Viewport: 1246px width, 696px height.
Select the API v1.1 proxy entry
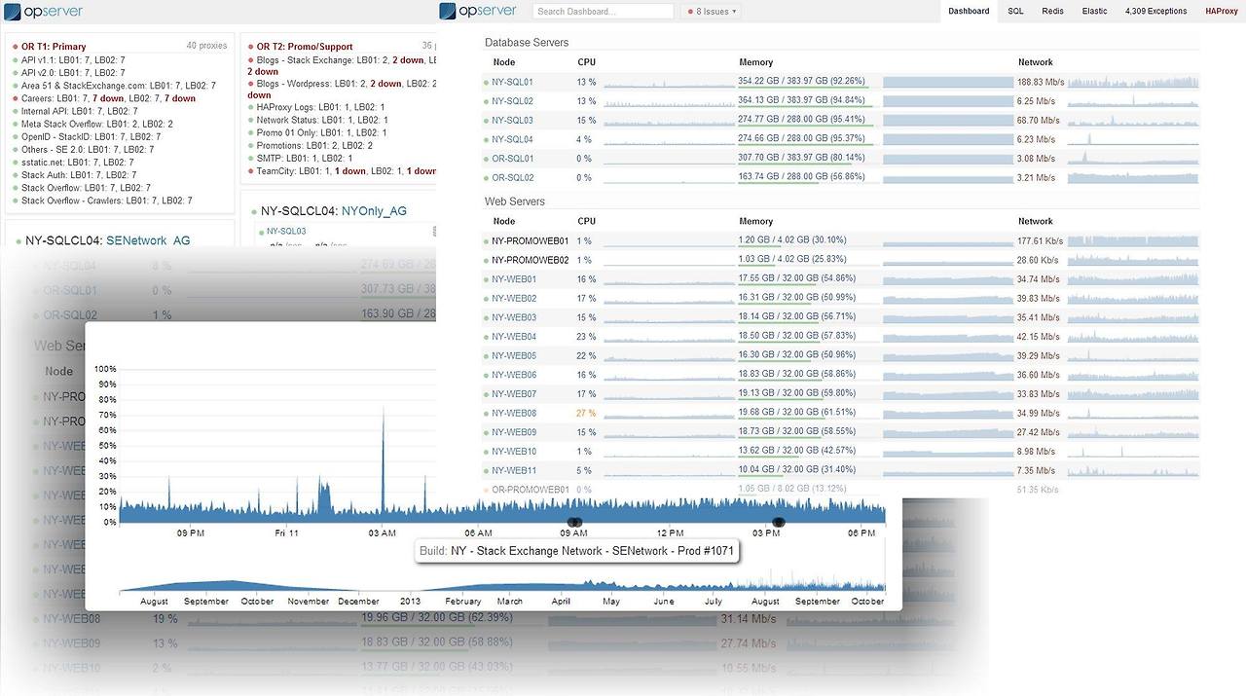[73, 59]
